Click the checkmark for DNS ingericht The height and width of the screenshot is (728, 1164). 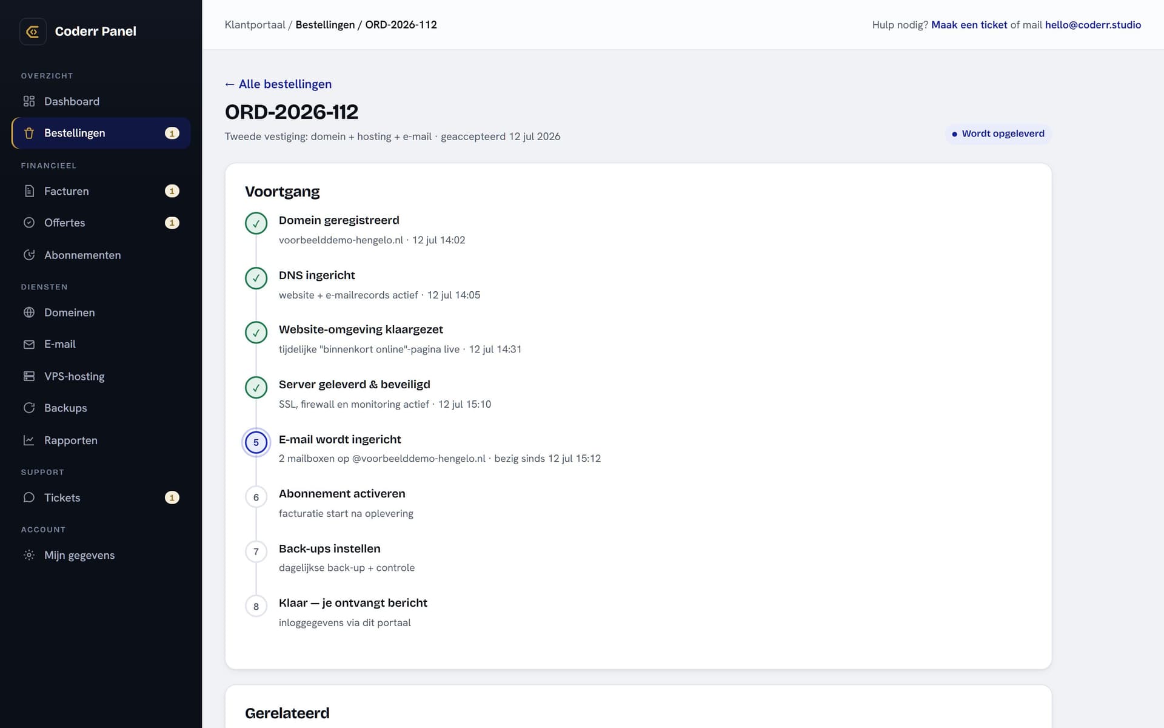[x=256, y=278]
